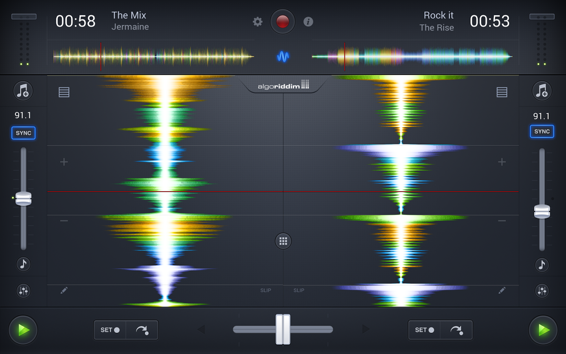Open the music library on the left deck
This screenshot has width=566, height=354.
coord(23,91)
